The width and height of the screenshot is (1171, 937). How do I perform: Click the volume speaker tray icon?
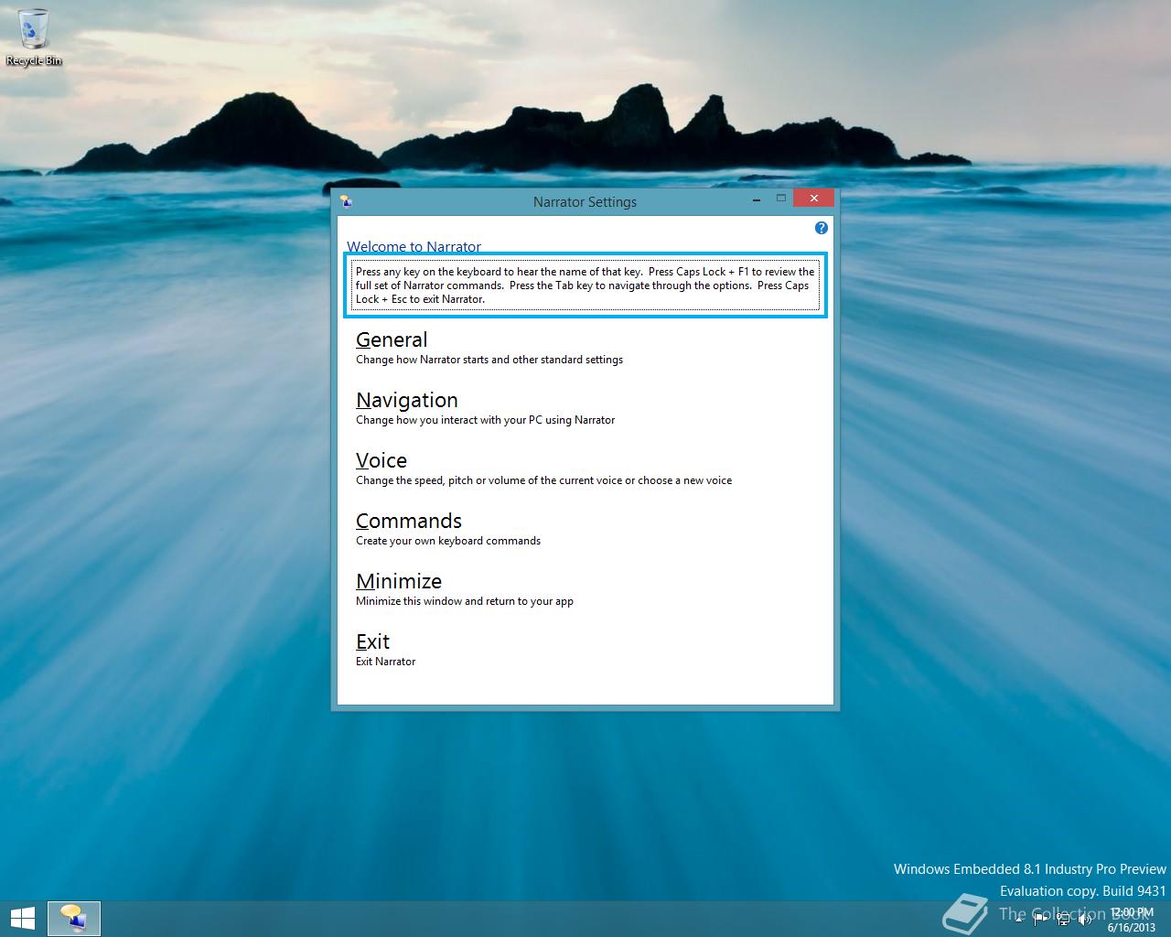click(1085, 919)
